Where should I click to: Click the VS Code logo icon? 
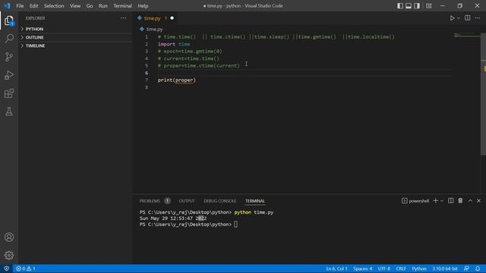click(7, 6)
